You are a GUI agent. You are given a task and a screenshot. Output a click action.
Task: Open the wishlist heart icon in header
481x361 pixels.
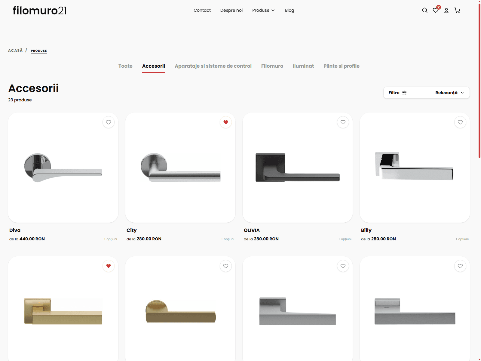click(436, 10)
